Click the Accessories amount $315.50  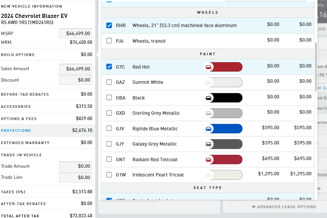tap(84, 106)
